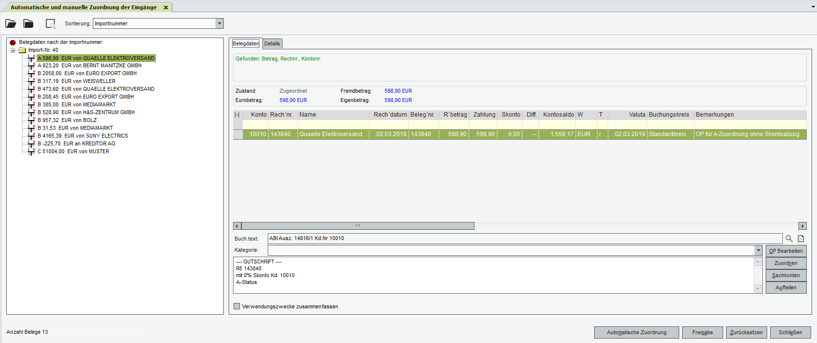Open the Kategorie dropdown arrow
817x343 pixels.
pyautogui.click(x=758, y=250)
